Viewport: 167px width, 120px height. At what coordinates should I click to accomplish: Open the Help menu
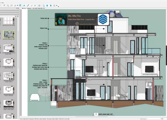click(x=3, y=3)
